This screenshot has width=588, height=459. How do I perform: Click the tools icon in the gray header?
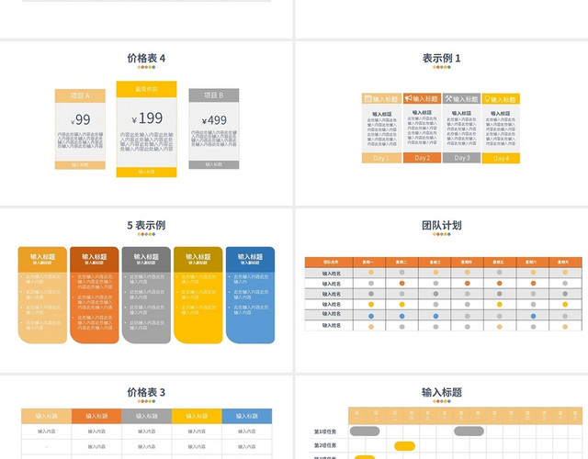[x=448, y=98]
